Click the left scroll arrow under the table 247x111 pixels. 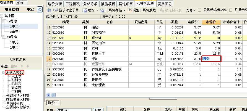48,95
